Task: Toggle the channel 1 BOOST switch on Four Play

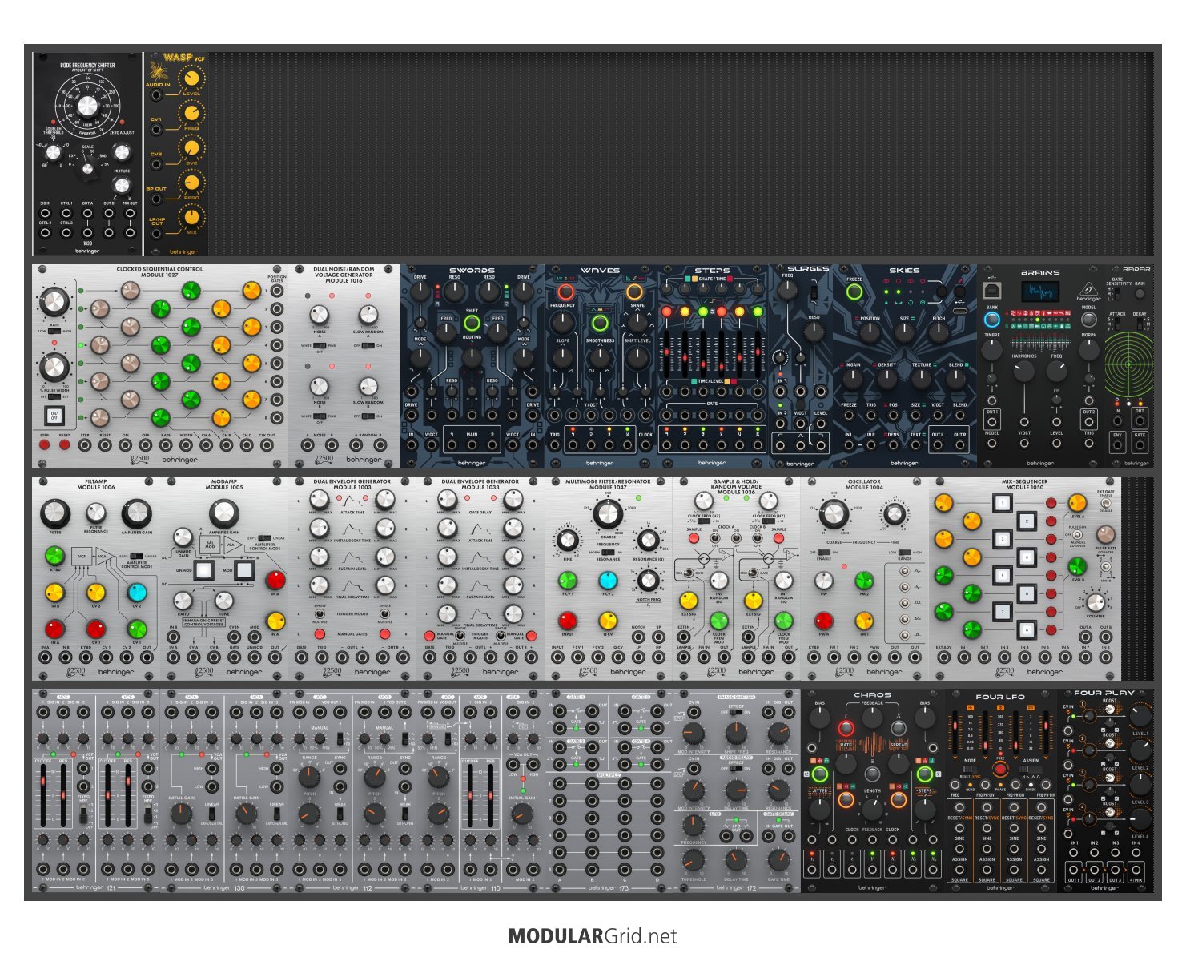Action: (x=1111, y=709)
